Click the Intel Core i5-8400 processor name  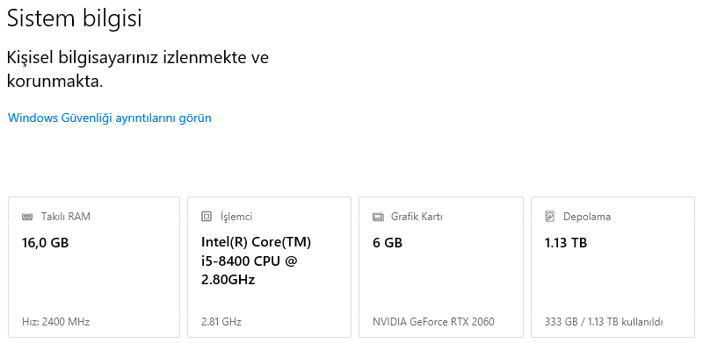256,261
